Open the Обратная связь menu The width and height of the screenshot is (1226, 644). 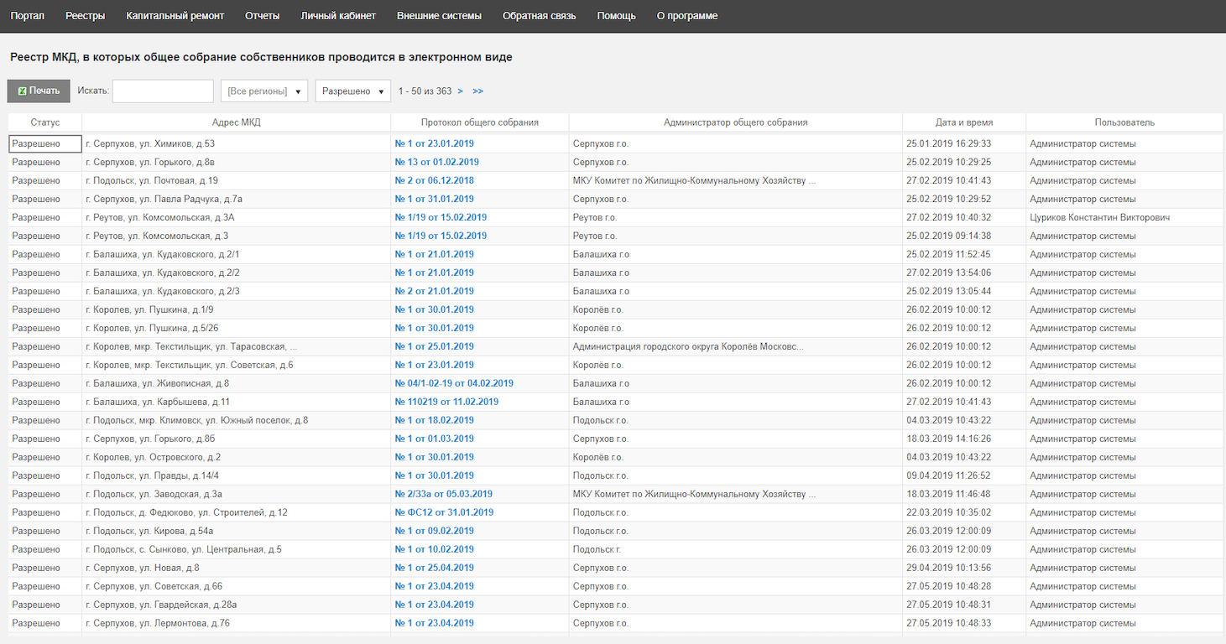539,16
